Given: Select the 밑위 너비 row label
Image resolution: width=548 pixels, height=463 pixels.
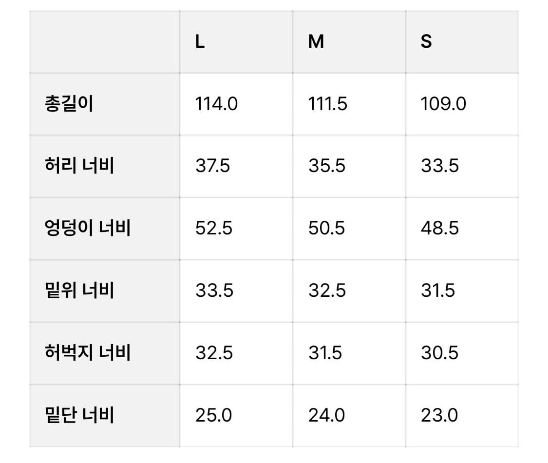Looking at the screenshot, I should pyautogui.click(x=79, y=290).
